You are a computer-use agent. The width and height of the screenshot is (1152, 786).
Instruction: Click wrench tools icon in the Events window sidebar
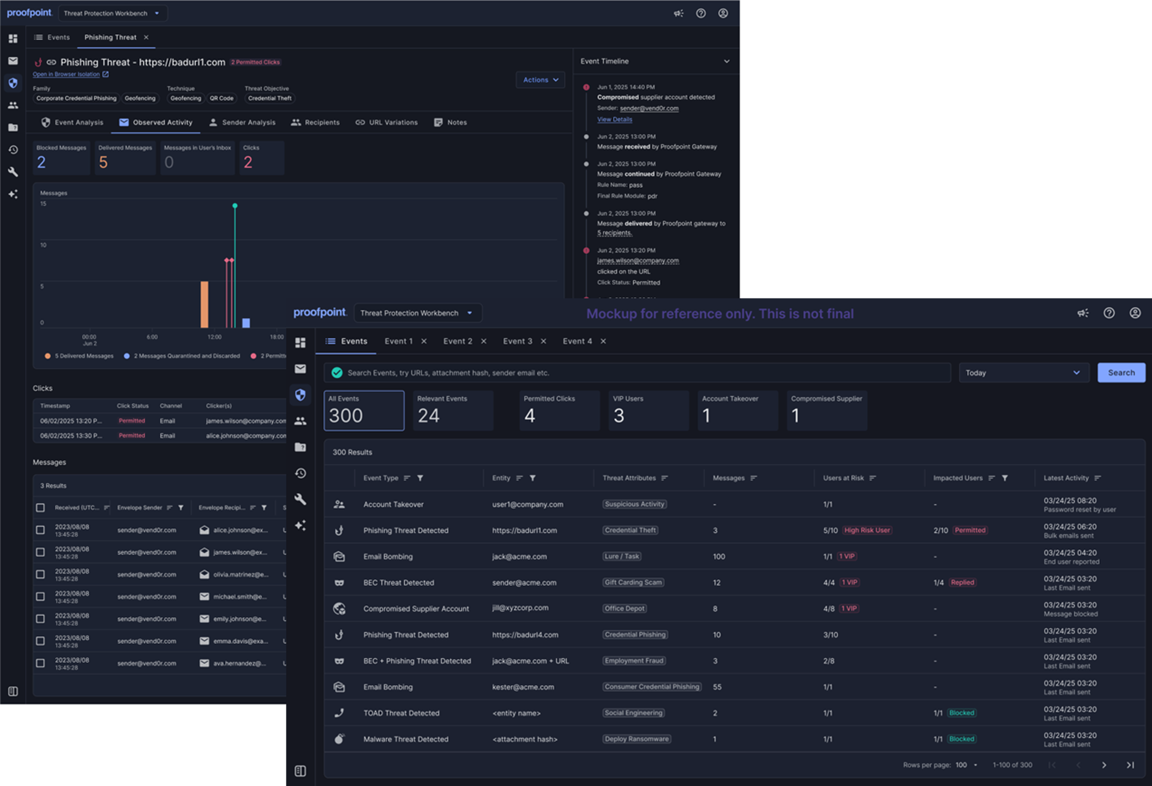coord(300,499)
